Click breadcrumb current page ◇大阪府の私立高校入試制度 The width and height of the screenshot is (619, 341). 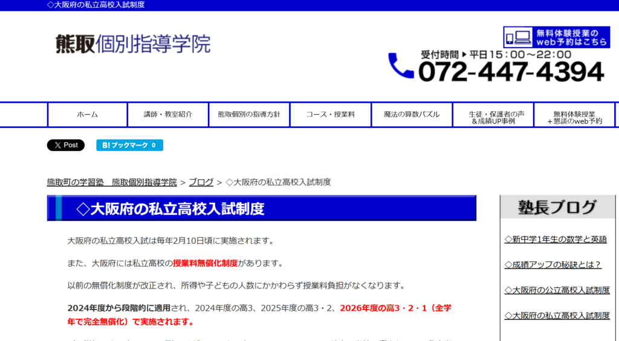(x=278, y=182)
